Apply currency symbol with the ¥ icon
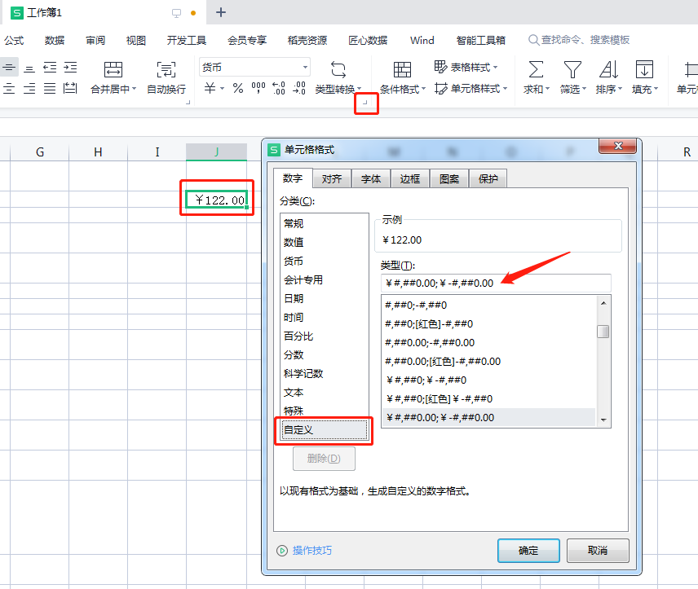The image size is (698, 589). click(x=209, y=86)
